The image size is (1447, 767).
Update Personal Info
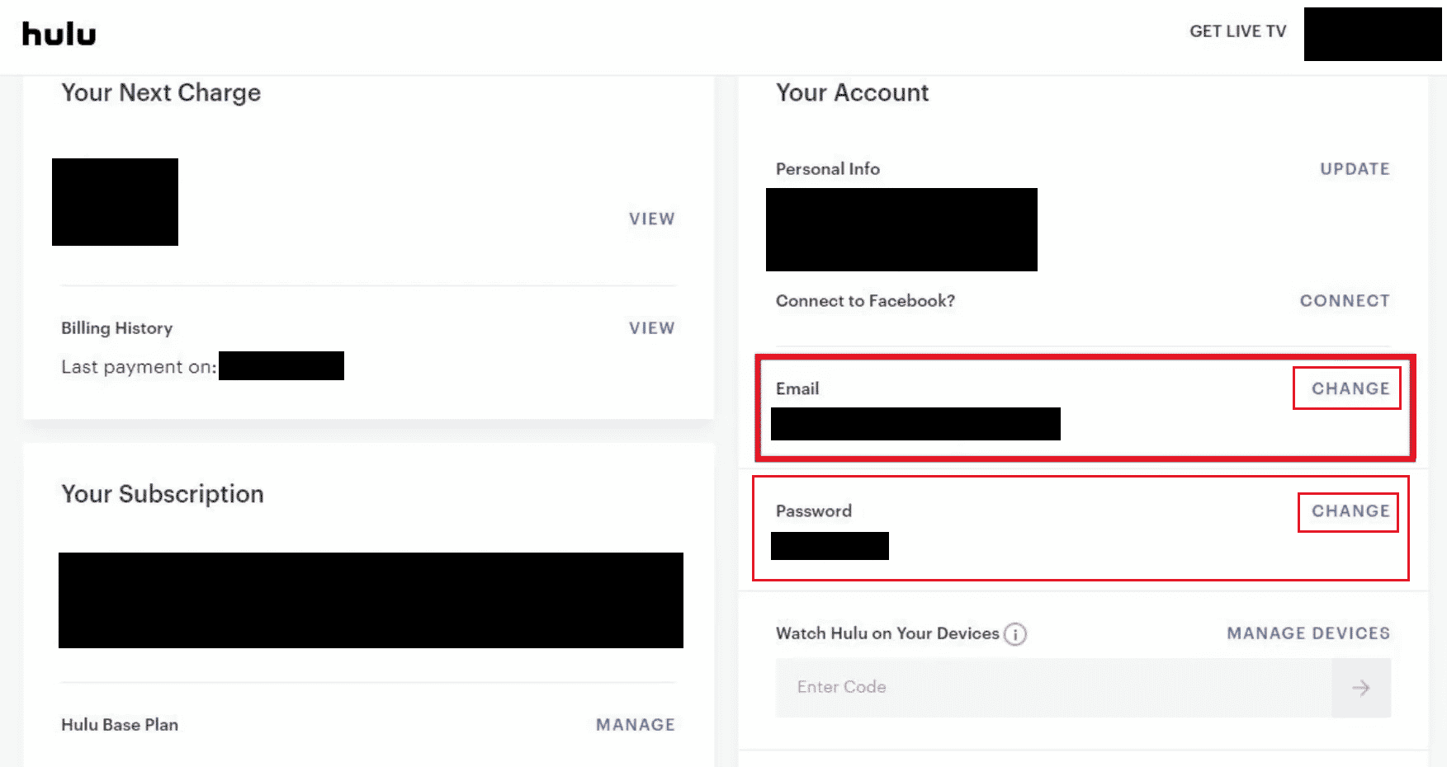(1355, 169)
